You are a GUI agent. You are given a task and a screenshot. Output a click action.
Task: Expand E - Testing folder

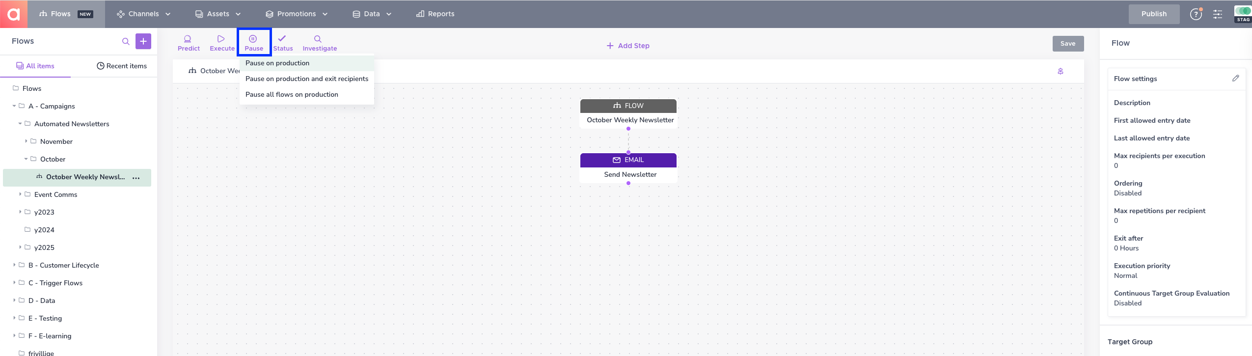(x=14, y=318)
